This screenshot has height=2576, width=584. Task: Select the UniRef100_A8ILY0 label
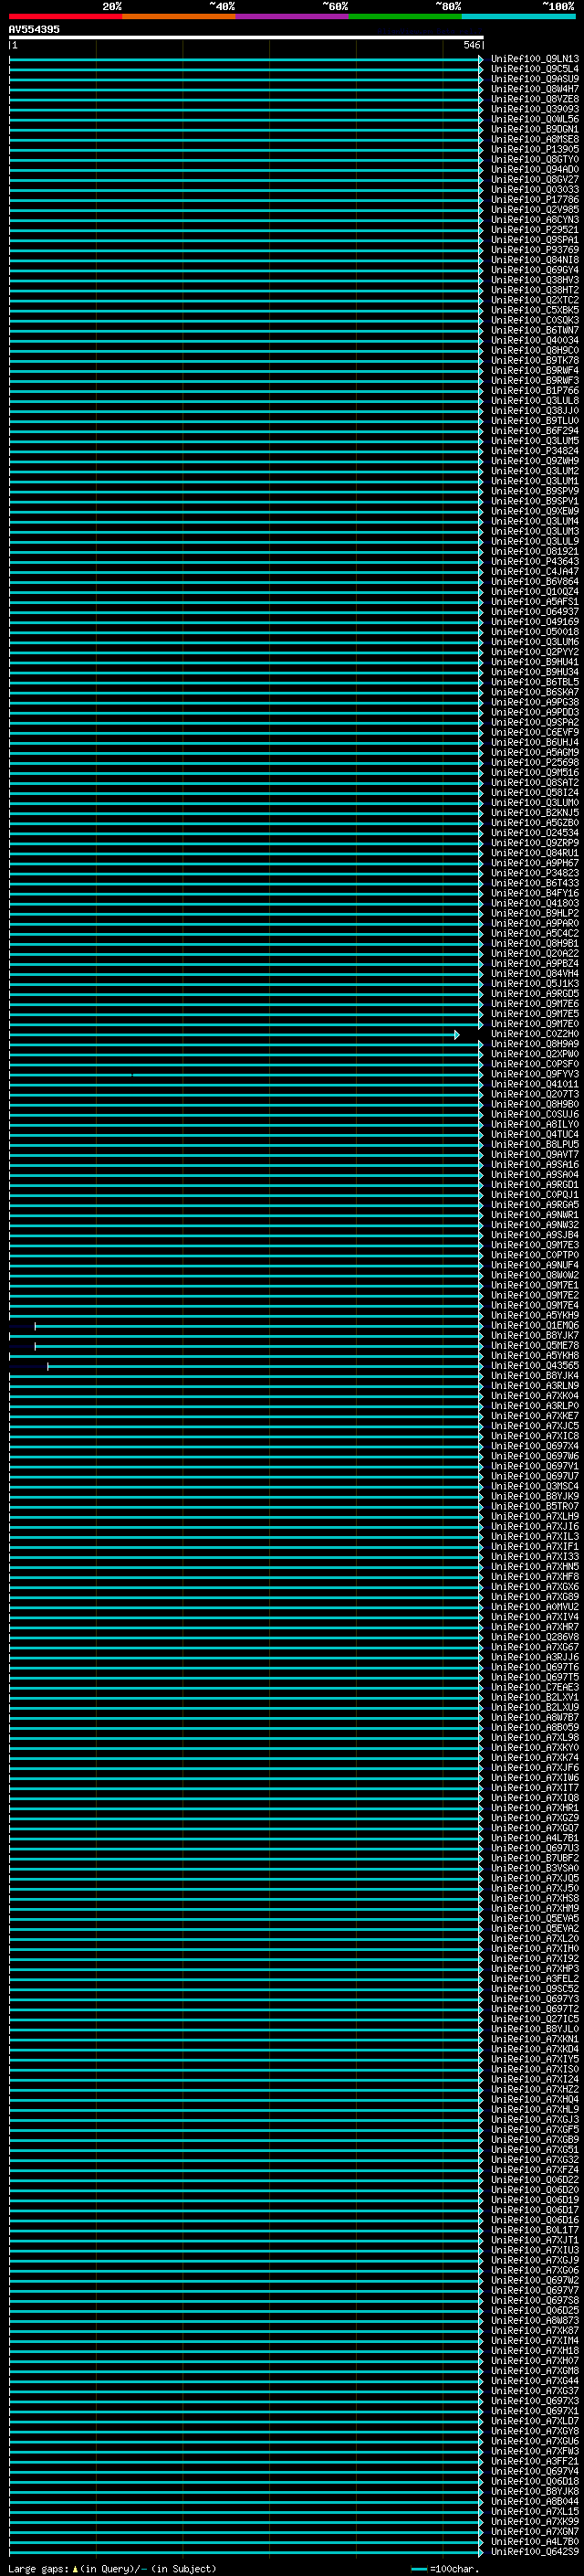tap(535, 1124)
